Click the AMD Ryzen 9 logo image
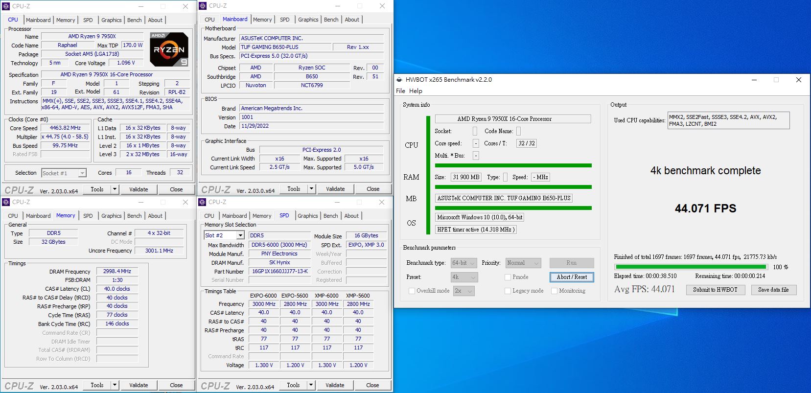Viewport: 811px width, 393px height. [168, 49]
